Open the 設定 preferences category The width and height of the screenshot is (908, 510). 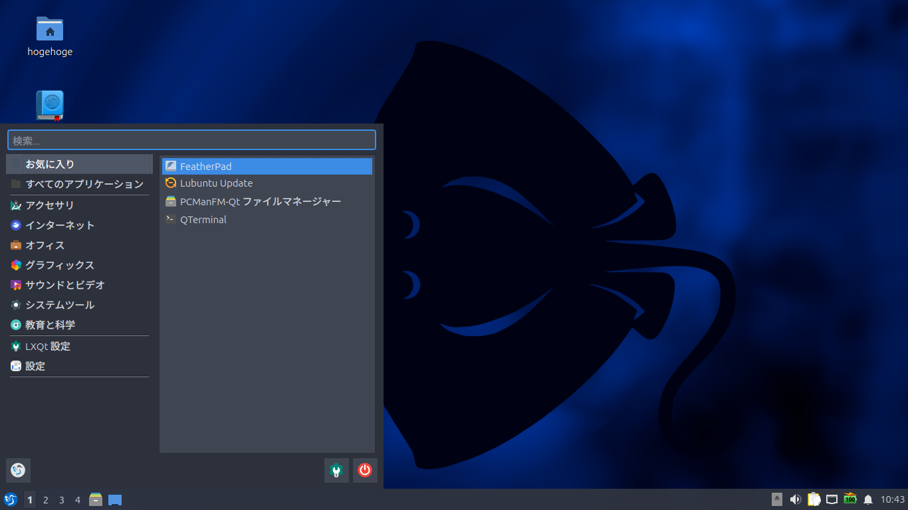80,366
